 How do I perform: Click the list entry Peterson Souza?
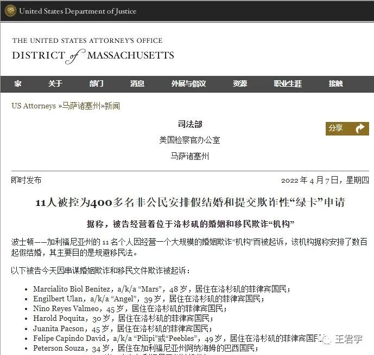click(145, 348)
